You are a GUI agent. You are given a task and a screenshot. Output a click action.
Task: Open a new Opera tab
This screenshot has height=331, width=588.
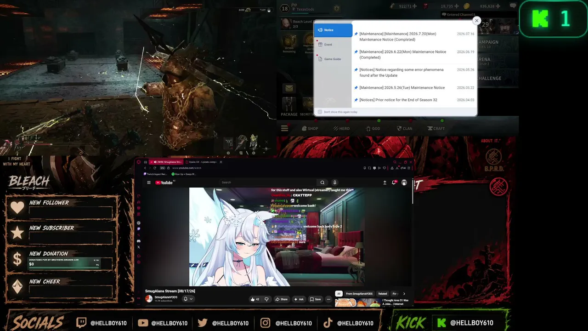point(221,162)
